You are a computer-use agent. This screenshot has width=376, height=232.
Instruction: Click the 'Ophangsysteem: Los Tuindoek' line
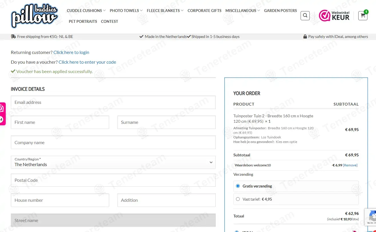pyautogui.click(x=257, y=137)
